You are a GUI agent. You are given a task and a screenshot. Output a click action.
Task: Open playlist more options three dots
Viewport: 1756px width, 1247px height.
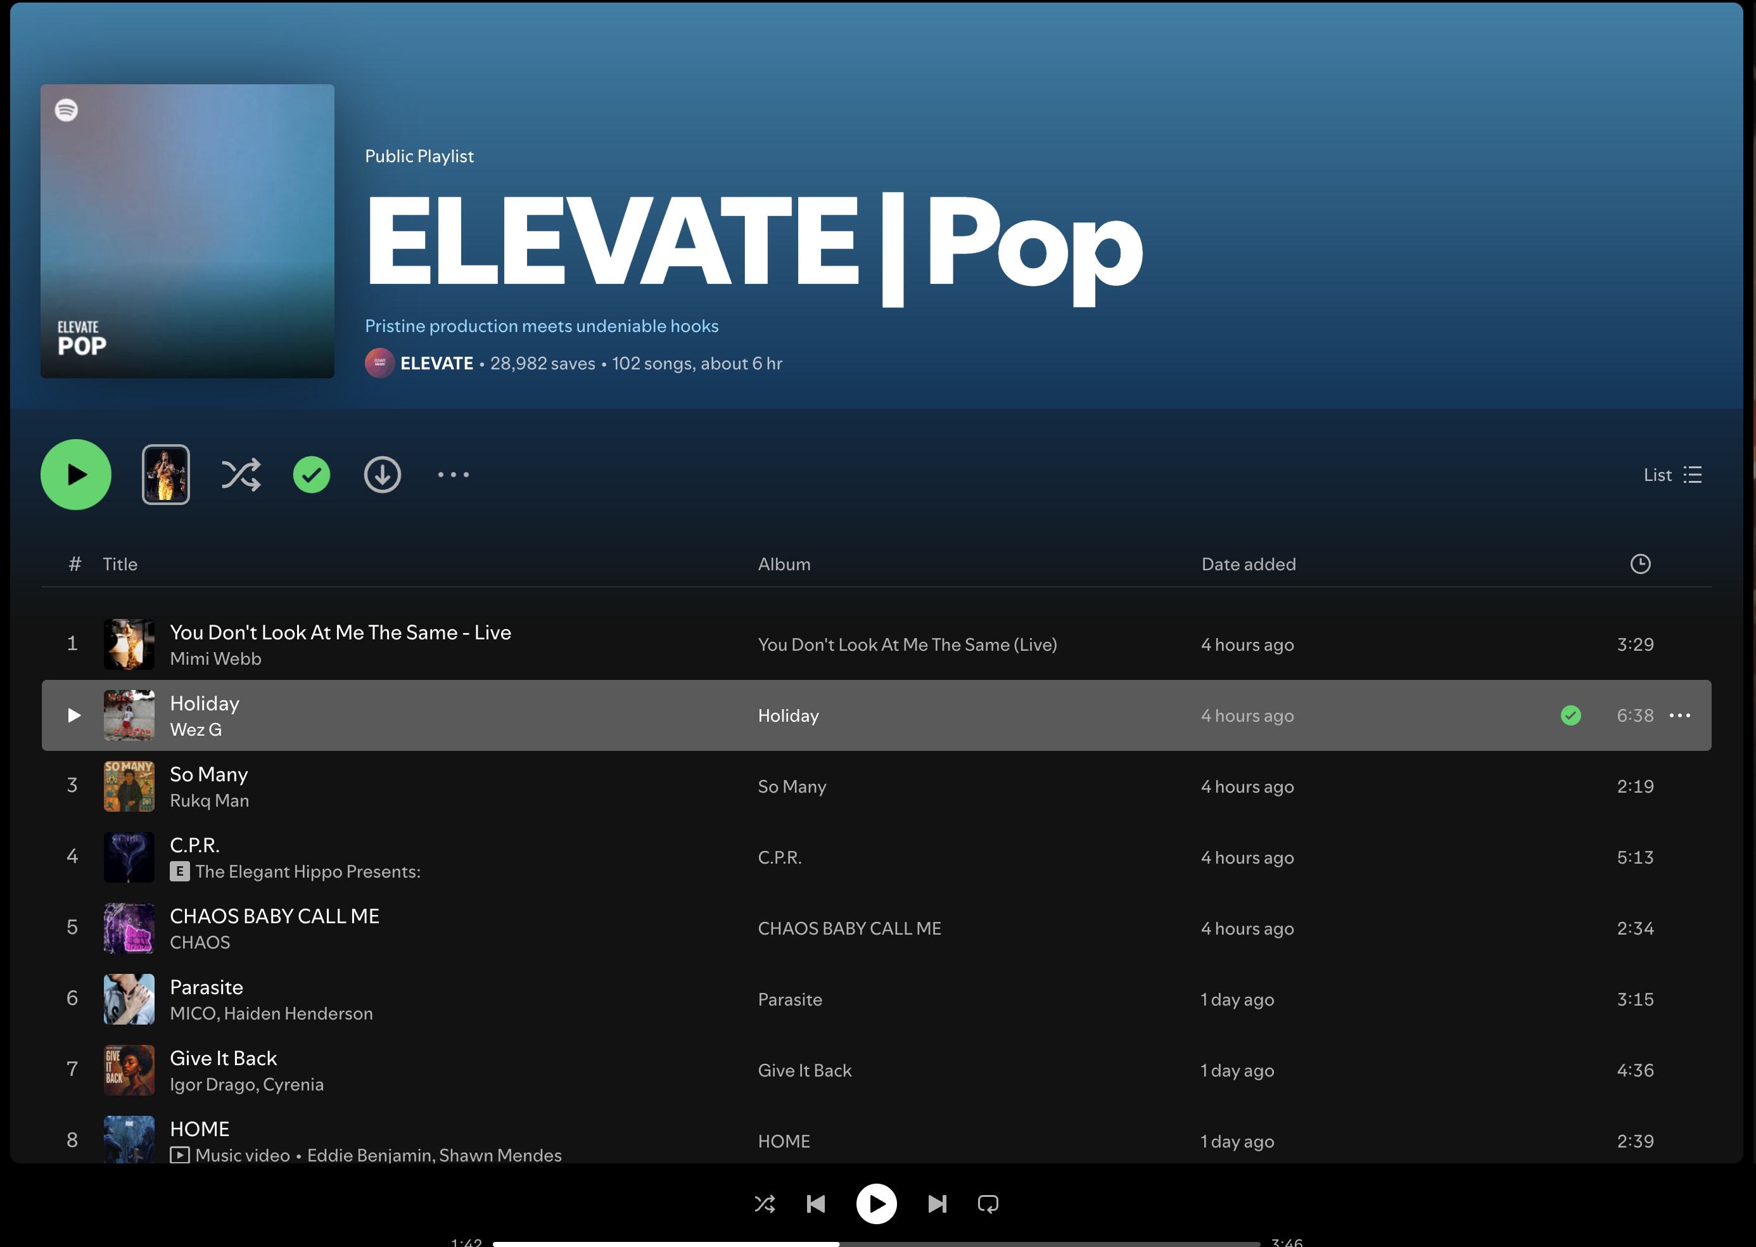(x=453, y=475)
